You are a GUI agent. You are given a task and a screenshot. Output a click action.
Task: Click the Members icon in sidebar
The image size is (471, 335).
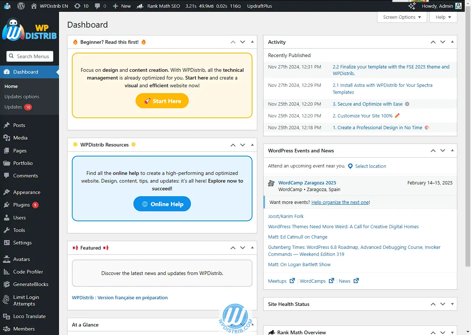coord(7,329)
